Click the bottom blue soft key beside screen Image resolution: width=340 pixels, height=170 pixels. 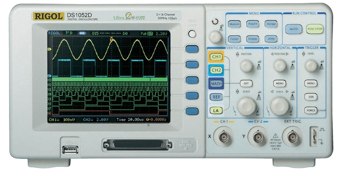(x=192, y=111)
